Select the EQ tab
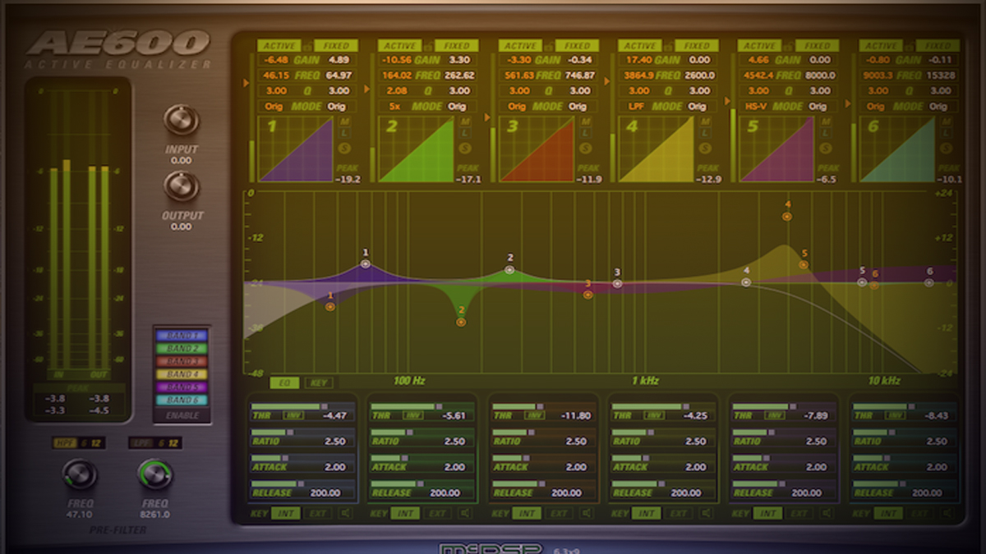The image size is (986, 554). [x=285, y=382]
